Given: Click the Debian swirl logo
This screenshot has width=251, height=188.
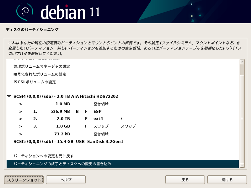Looking at the screenshot, I should [25, 12].
